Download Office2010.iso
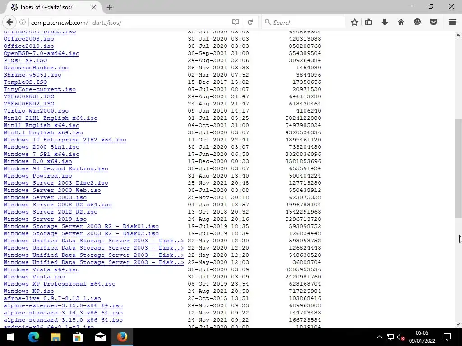The height and width of the screenshot is (346, 462). (29, 46)
